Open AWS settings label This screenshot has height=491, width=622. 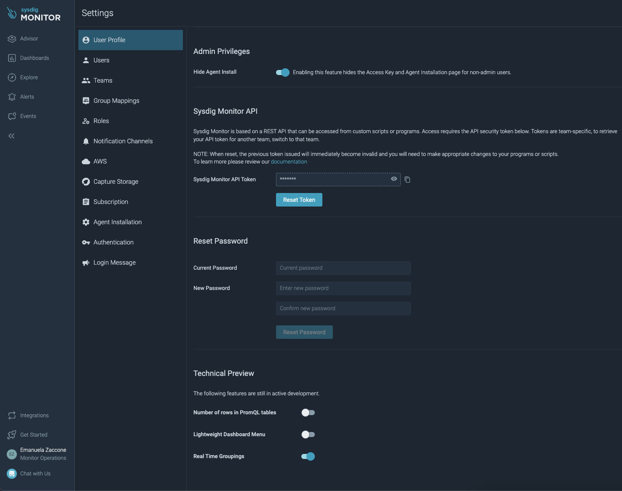pos(100,161)
